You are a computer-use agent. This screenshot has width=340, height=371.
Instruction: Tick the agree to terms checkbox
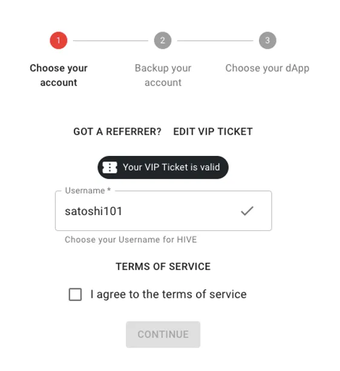[x=75, y=294]
